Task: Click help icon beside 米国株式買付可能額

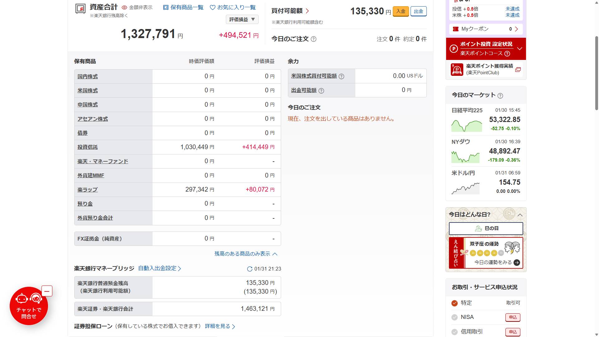Action: [341, 76]
